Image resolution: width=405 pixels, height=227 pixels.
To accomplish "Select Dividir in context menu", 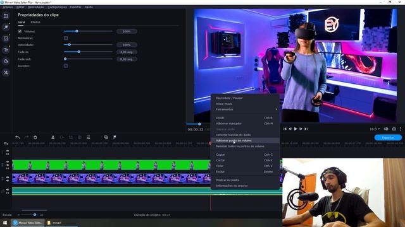I will [245, 118].
